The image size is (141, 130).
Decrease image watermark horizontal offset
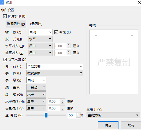pyautogui.click(x=69, y=47)
